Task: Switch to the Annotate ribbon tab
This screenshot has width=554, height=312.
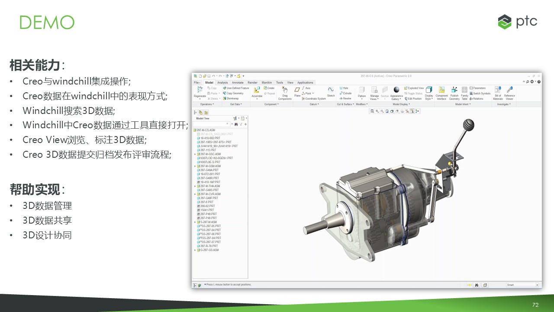Action: coord(238,82)
